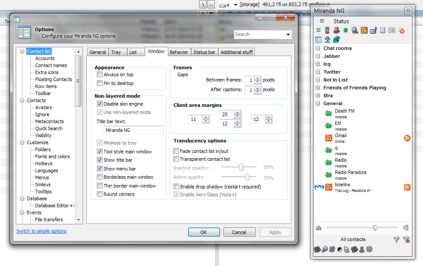Click inside the Title bar text field
The image size is (423, 266).
[x=134, y=130]
